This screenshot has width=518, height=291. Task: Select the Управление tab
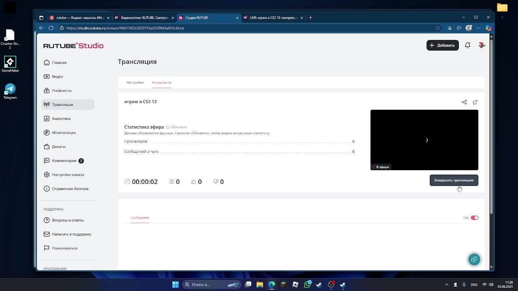pos(161,82)
